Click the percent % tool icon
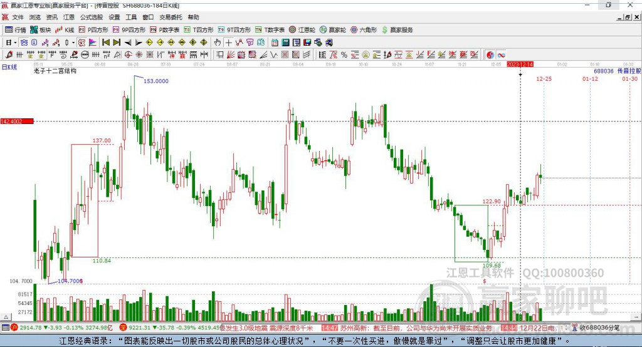This screenshot has width=642, height=347. pyautogui.click(x=344, y=55)
